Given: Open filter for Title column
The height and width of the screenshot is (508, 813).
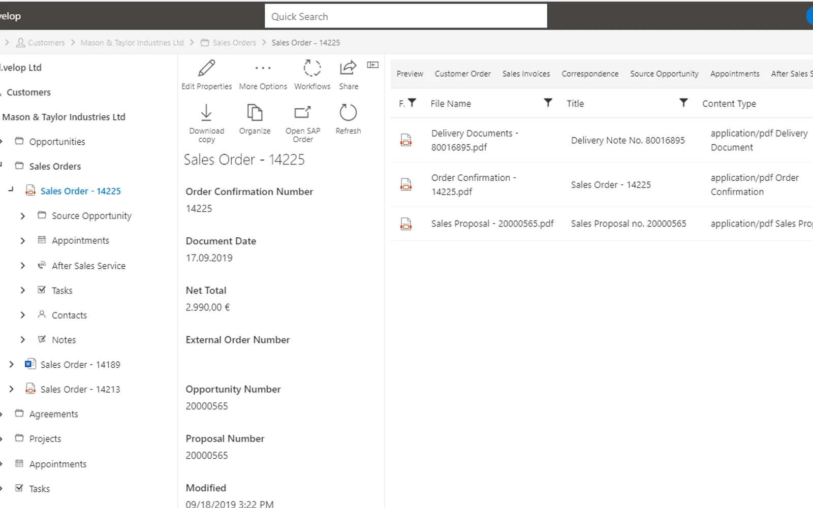Looking at the screenshot, I should (x=683, y=103).
